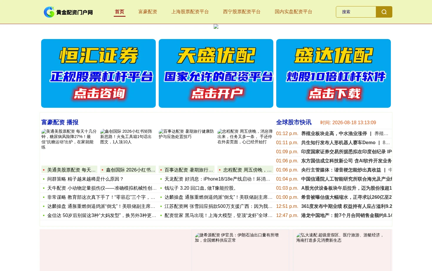The image size is (432, 271).
Task: Open 鑫创国际 2026小红书矩阵 thumbnail article
Action: (128, 137)
